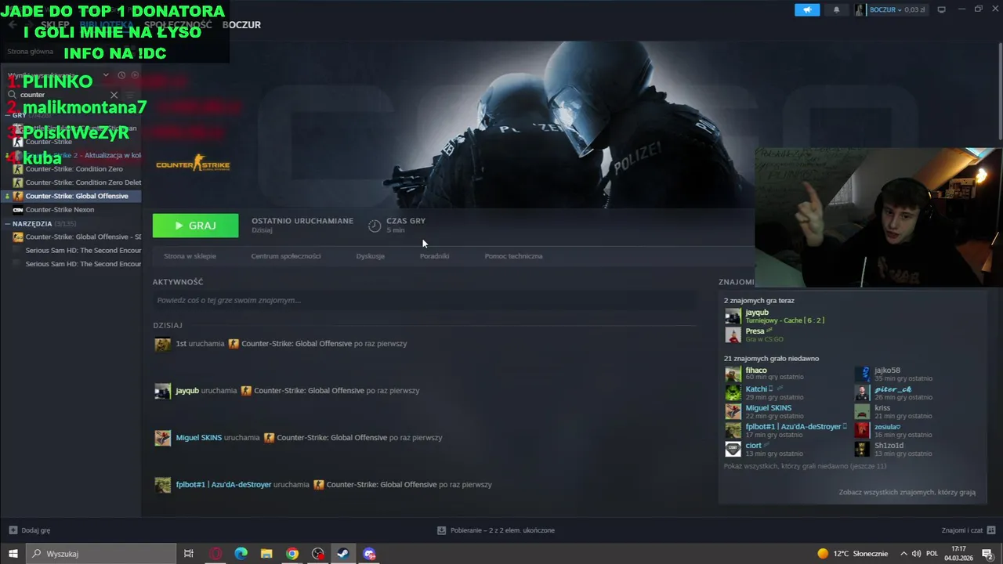Open File Explorer from taskbar

click(x=266, y=554)
